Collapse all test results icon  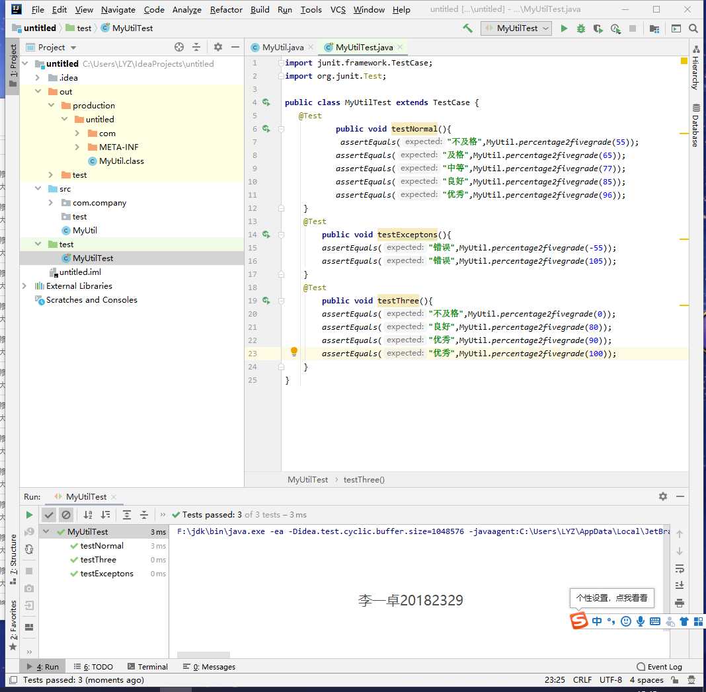point(144,515)
